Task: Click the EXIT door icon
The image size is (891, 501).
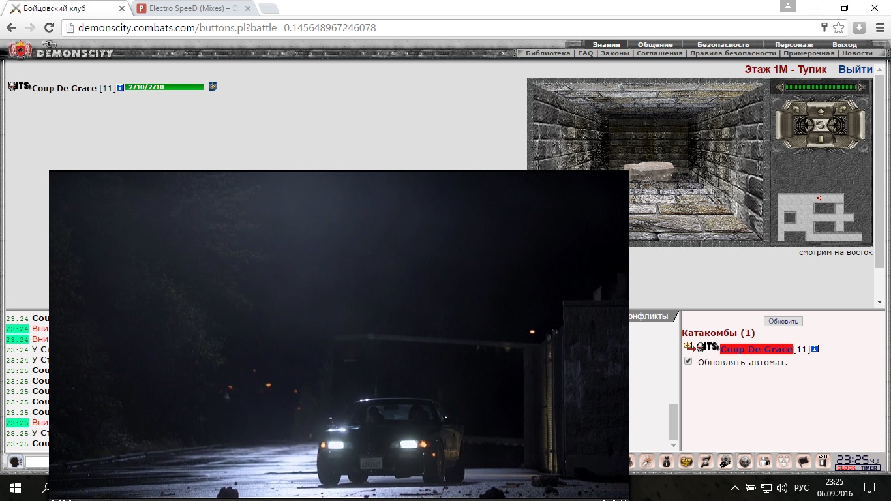Action: [x=823, y=461]
